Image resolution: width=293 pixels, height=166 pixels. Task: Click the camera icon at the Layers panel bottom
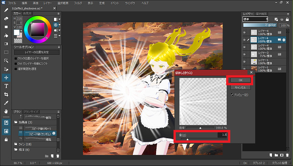pos(282,155)
